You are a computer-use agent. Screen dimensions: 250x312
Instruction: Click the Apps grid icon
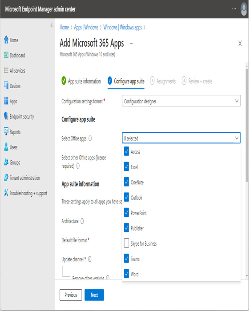pos(6,101)
